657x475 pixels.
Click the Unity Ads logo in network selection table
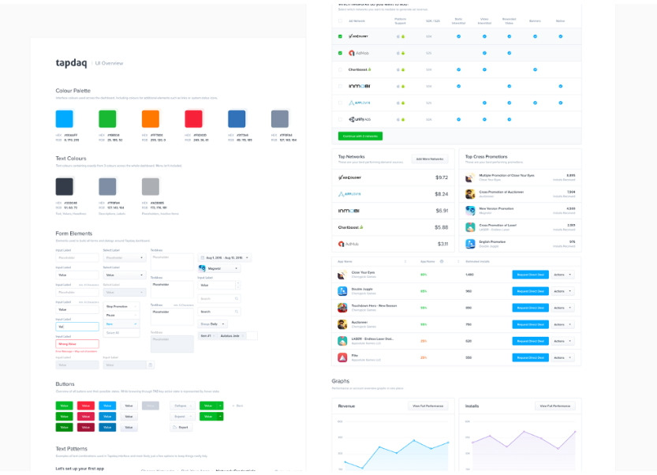coord(360,119)
